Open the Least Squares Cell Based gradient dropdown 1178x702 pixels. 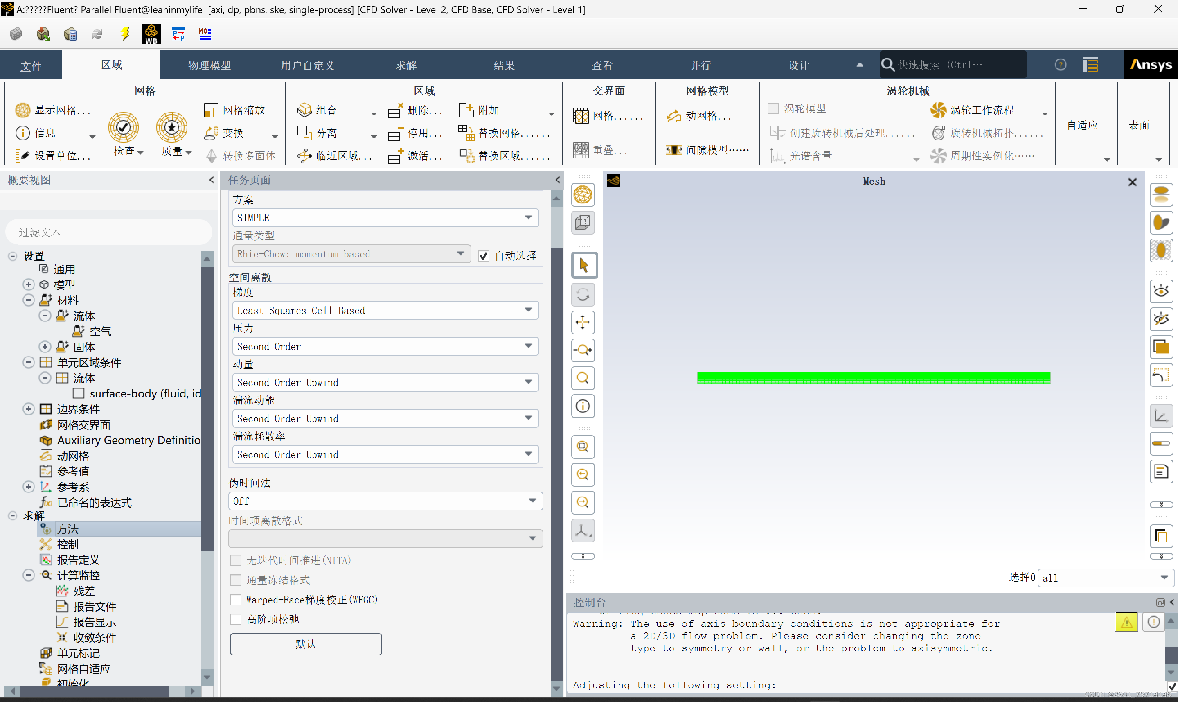coord(385,310)
